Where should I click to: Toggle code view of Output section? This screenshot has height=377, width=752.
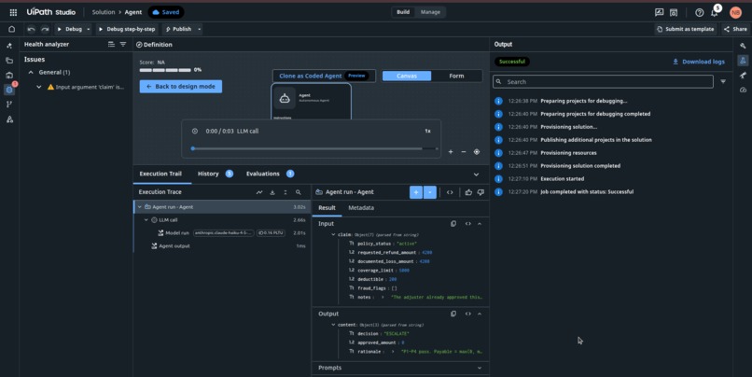click(467, 314)
